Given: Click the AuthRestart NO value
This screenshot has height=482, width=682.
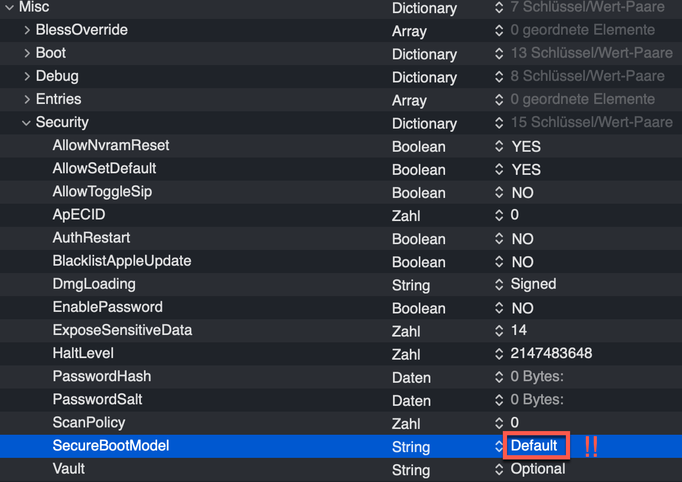Looking at the screenshot, I should tap(522, 239).
